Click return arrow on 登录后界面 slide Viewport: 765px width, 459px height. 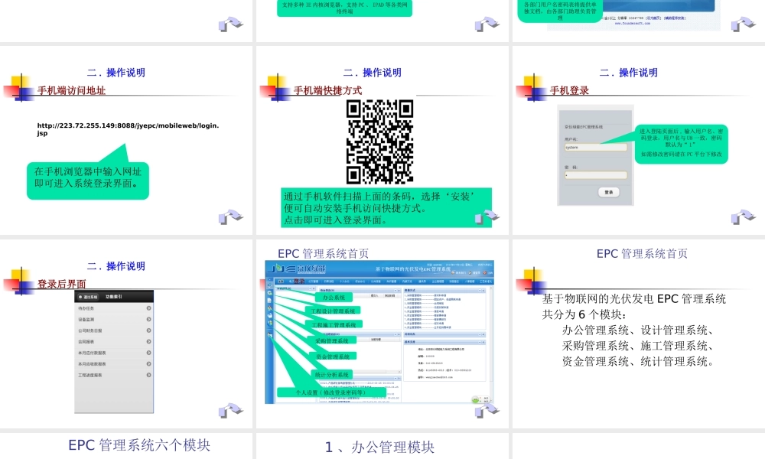(x=230, y=410)
